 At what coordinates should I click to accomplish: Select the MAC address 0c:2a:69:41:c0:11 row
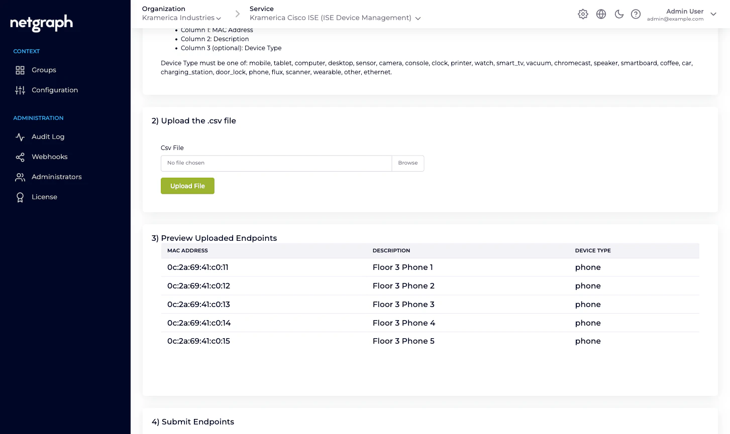[197, 267]
